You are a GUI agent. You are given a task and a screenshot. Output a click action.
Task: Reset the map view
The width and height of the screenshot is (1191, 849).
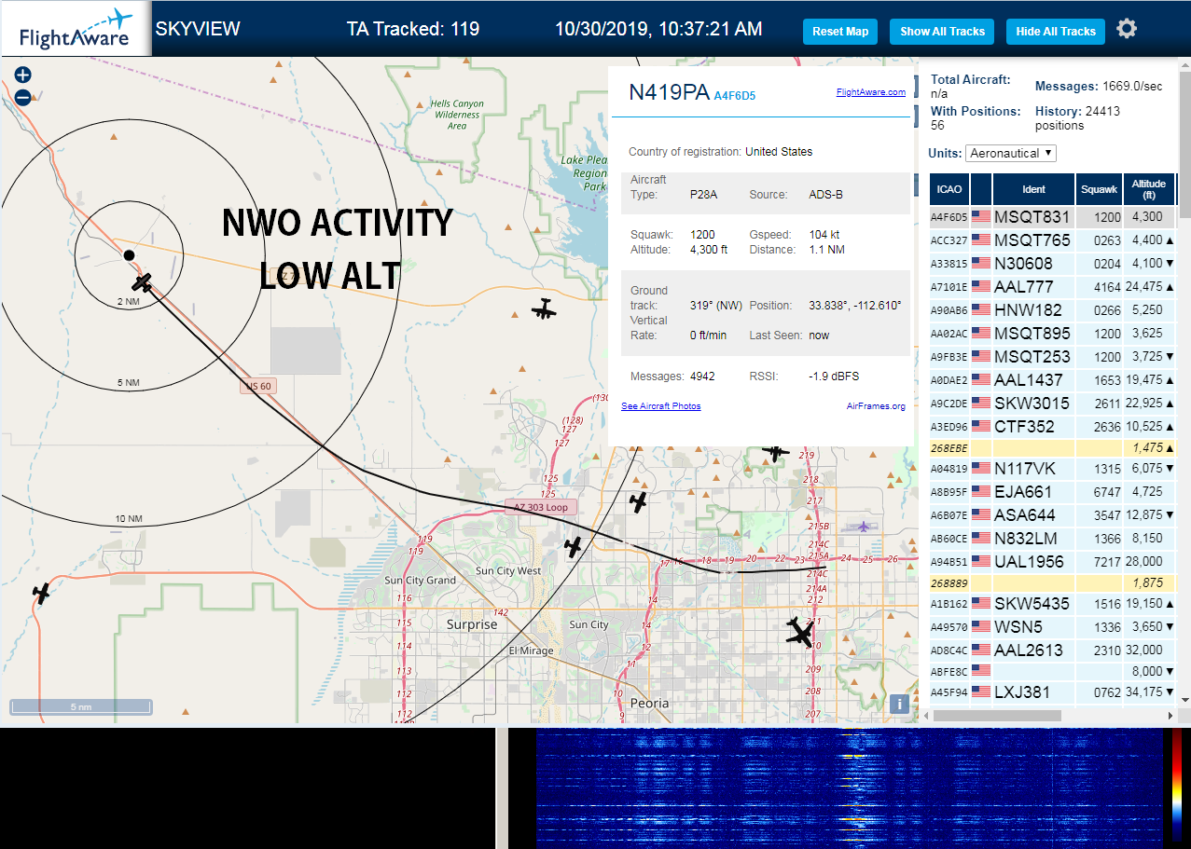click(x=840, y=32)
